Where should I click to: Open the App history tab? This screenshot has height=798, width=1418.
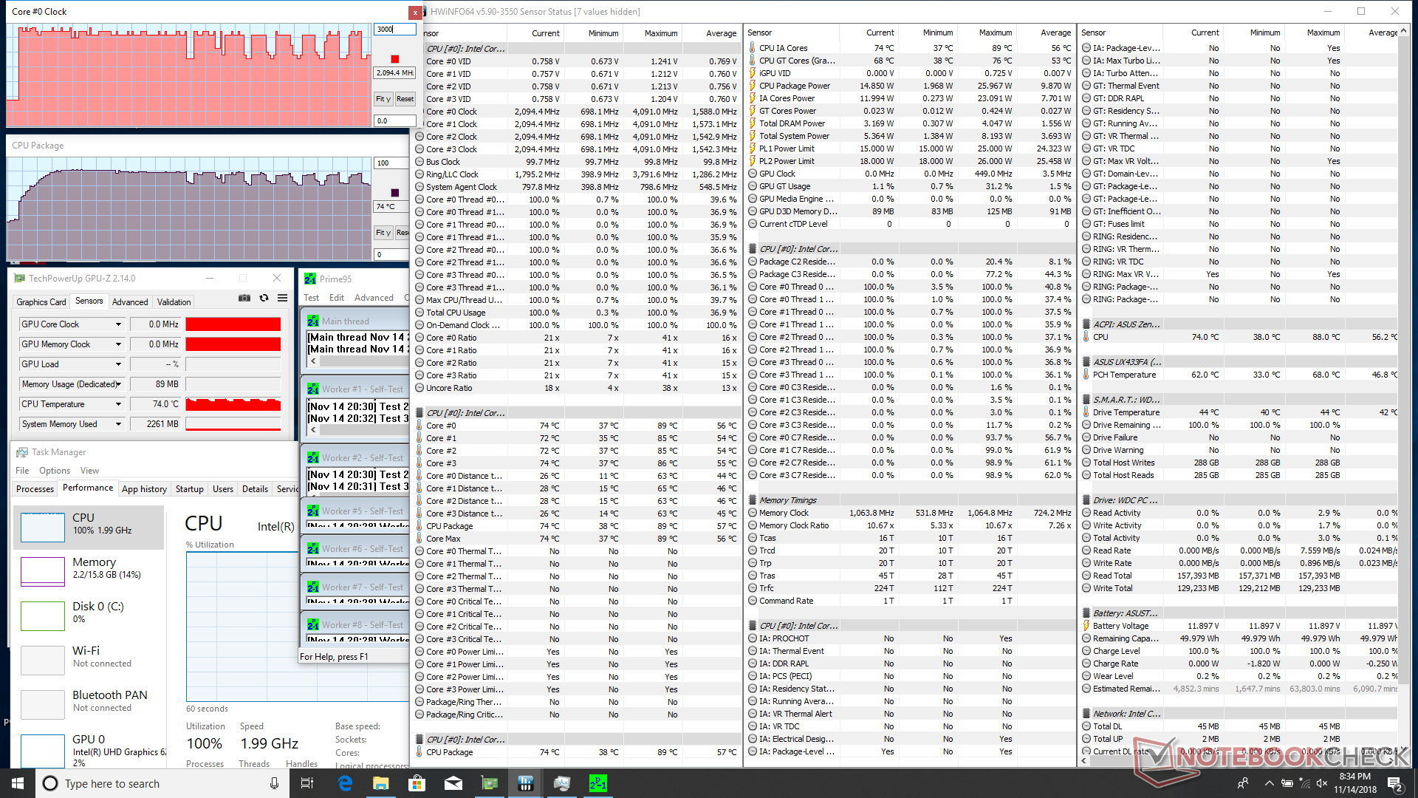point(144,489)
